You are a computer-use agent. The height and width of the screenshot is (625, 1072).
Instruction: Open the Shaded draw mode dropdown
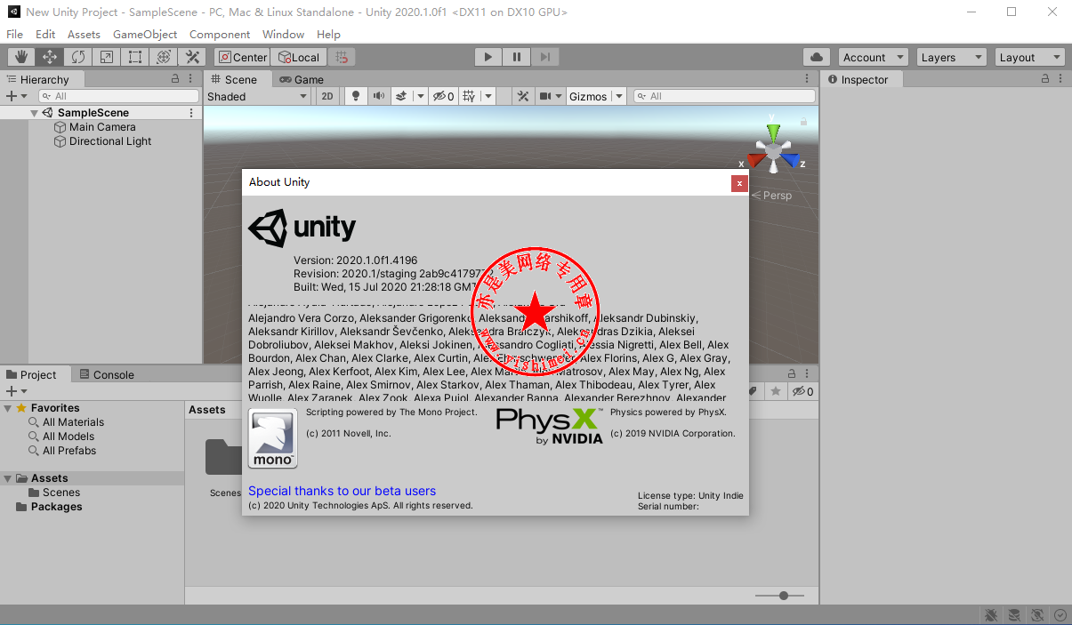point(257,96)
